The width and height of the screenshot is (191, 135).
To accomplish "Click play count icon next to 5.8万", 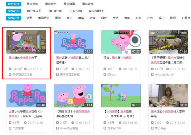I will pos(10,122).
